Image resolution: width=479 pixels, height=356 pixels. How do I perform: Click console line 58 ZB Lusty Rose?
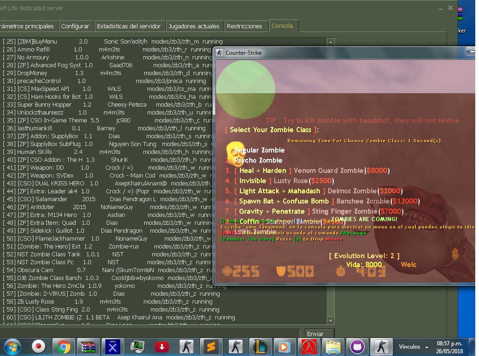coord(108,302)
